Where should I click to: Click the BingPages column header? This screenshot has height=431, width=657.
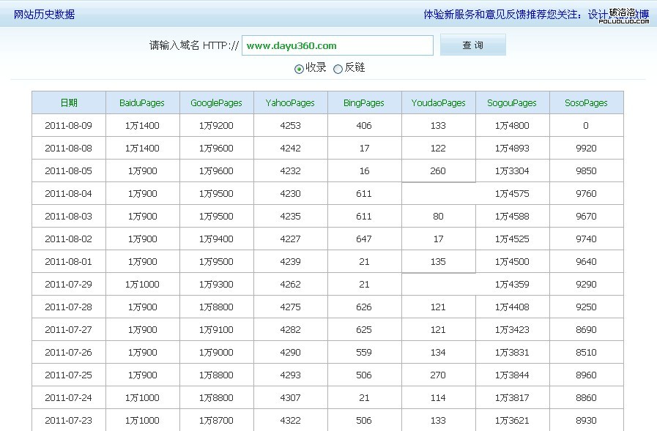[363, 102]
